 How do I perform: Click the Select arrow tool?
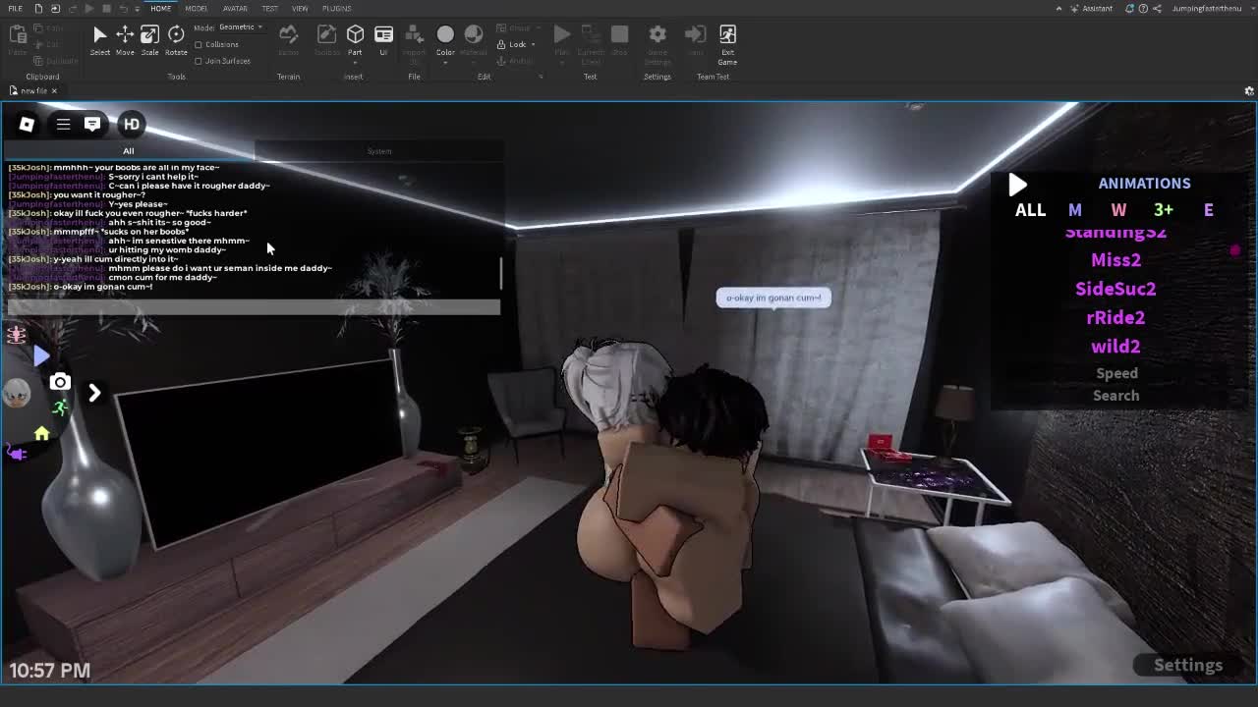99,39
